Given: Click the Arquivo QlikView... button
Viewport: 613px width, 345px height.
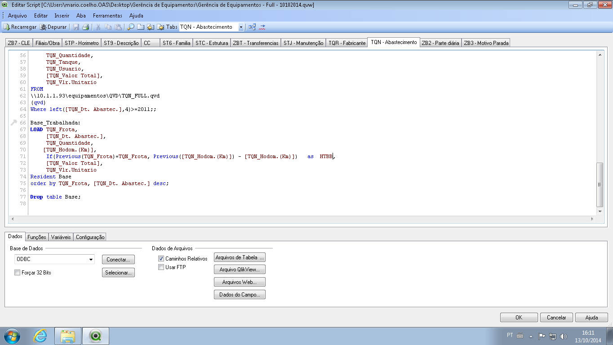Looking at the screenshot, I should coord(240,270).
